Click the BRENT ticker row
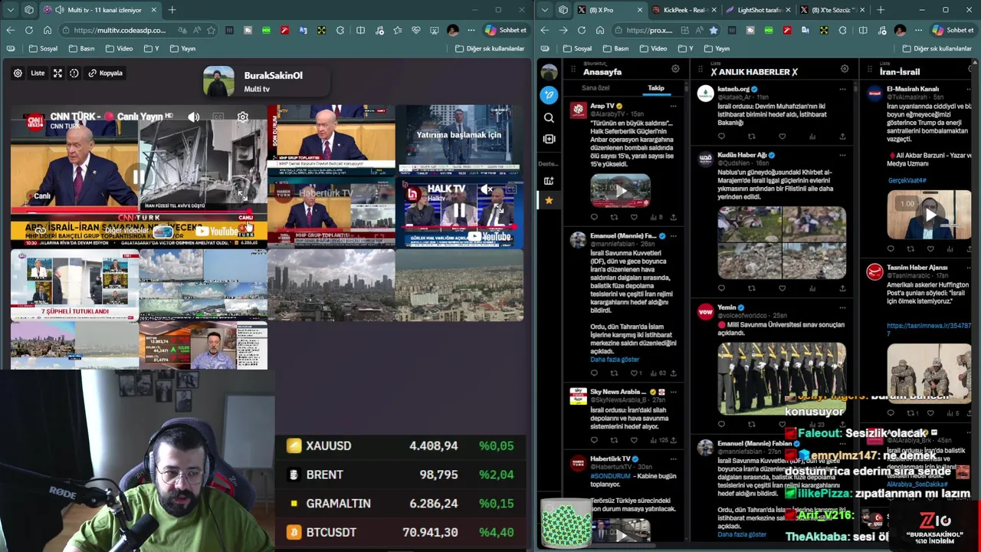The width and height of the screenshot is (981, 552). (400, 475)
